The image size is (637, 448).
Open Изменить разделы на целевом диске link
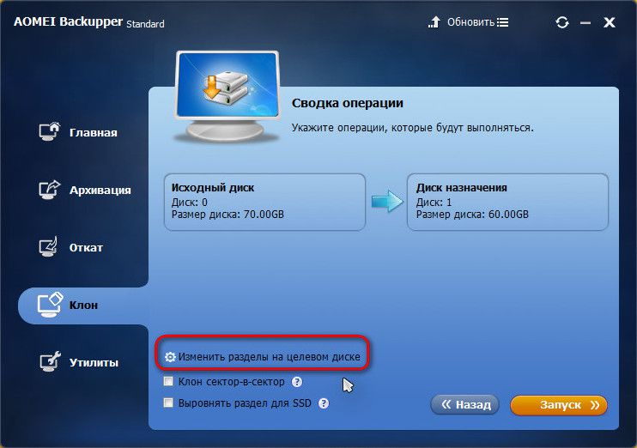(269, 357)
